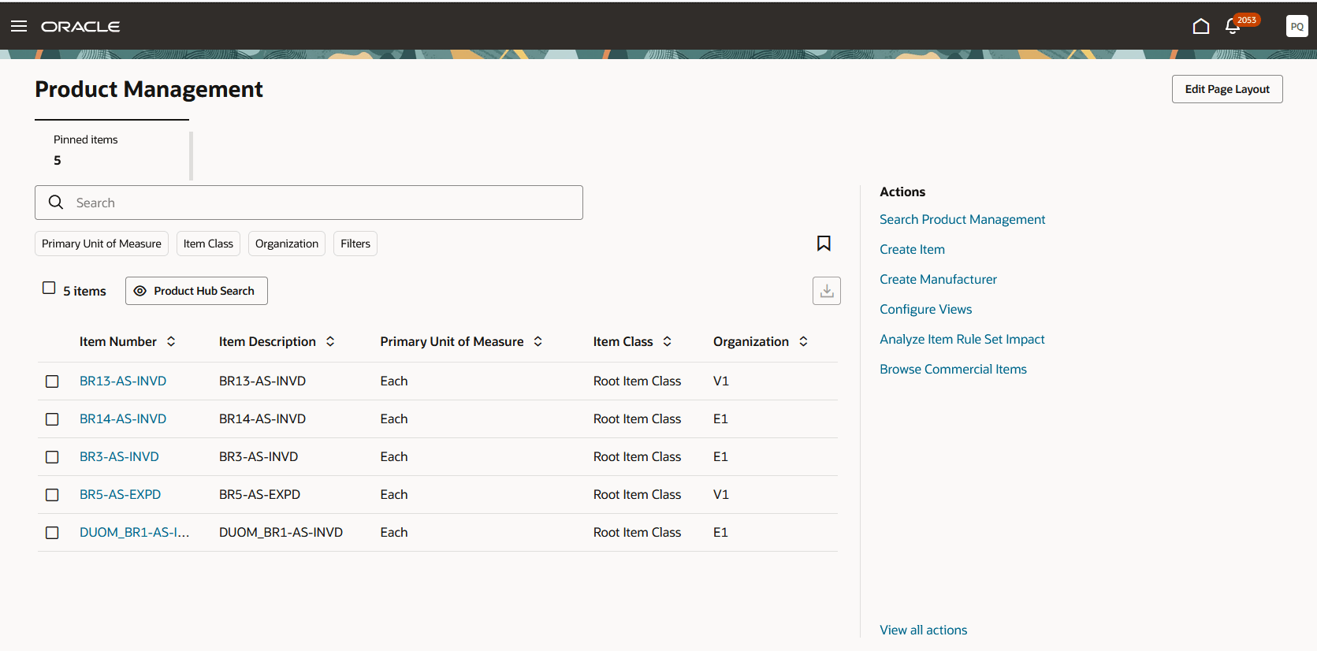Viewport: 1317px width, 651px height.
Task: Click View all actions link
Action: coord(923,630)
